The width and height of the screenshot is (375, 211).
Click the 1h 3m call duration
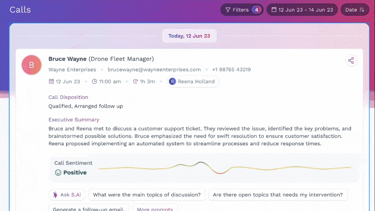147,82
